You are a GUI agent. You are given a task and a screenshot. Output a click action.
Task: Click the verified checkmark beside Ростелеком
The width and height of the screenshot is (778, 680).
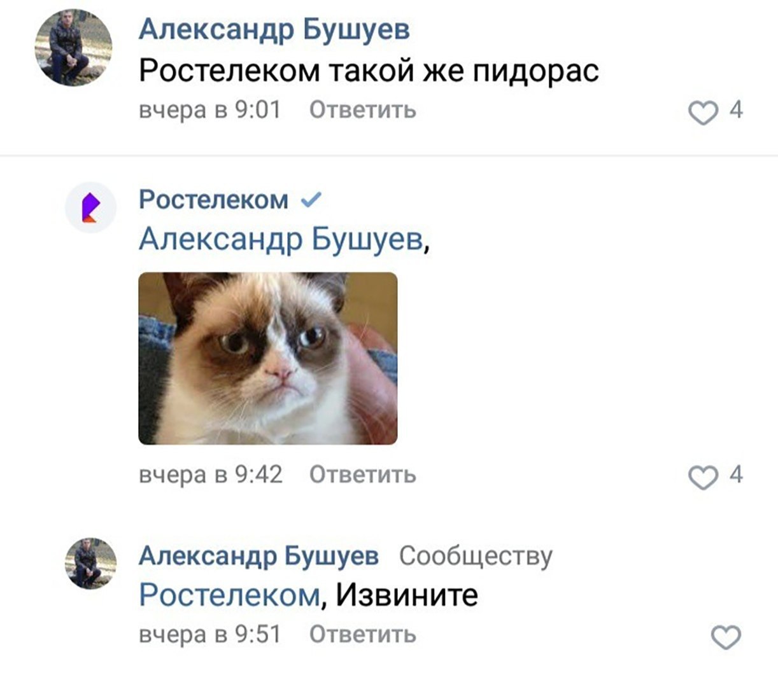click(311, 200)
